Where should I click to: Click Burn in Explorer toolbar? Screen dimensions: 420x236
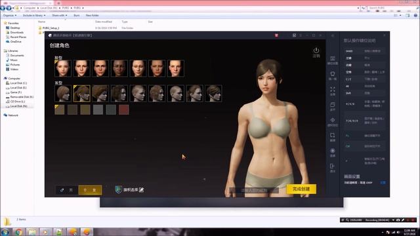[77, 16]
